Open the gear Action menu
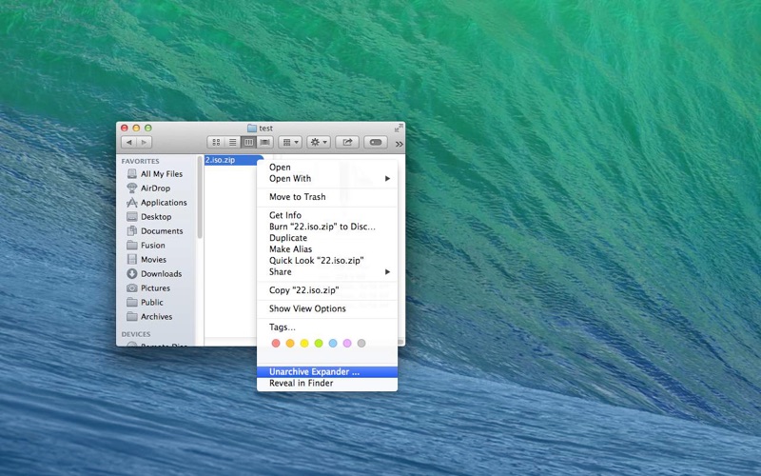 (319, 142)
